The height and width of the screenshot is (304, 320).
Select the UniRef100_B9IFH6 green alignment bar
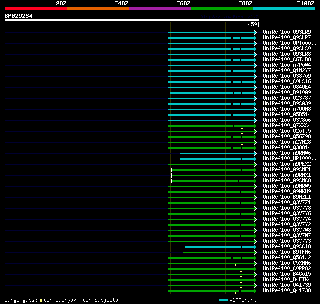[219, 253]
